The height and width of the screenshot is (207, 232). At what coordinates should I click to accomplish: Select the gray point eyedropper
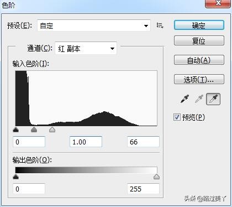tap(199, 99)
